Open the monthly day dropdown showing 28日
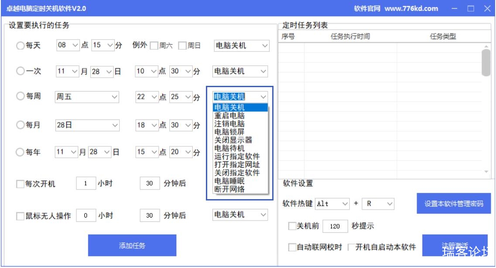Image resolution: width=496 pixels, height=268 pixels. (x=87, y=125)
